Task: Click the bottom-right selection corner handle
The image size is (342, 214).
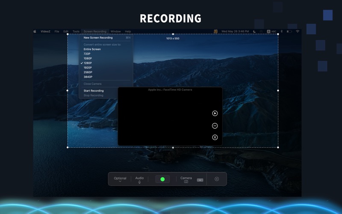Action: click(x=278, y=147)
